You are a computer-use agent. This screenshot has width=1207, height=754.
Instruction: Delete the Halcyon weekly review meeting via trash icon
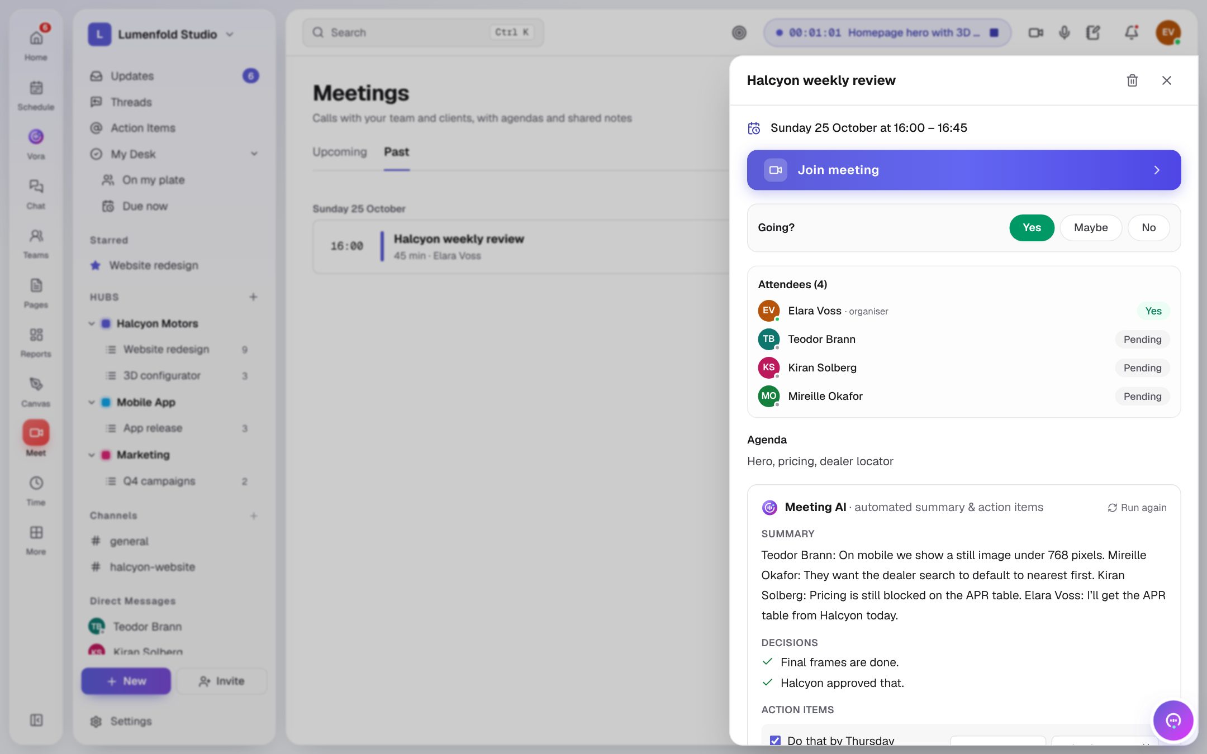pos(1132,80)
